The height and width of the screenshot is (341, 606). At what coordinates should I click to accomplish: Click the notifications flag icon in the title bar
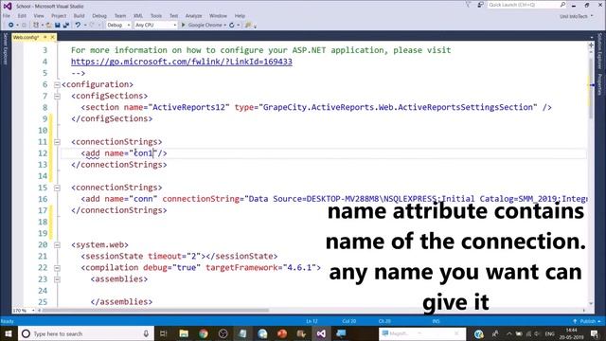coord(469,5)
